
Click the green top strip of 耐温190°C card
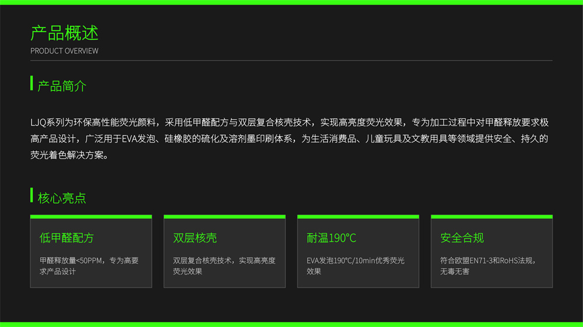coord(358,216)
